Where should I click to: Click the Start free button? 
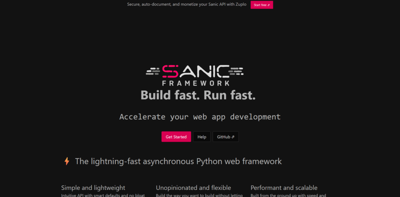coord(262,5)
